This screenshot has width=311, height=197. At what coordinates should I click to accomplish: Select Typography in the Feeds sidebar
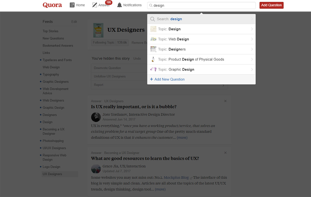pos(51,74)
